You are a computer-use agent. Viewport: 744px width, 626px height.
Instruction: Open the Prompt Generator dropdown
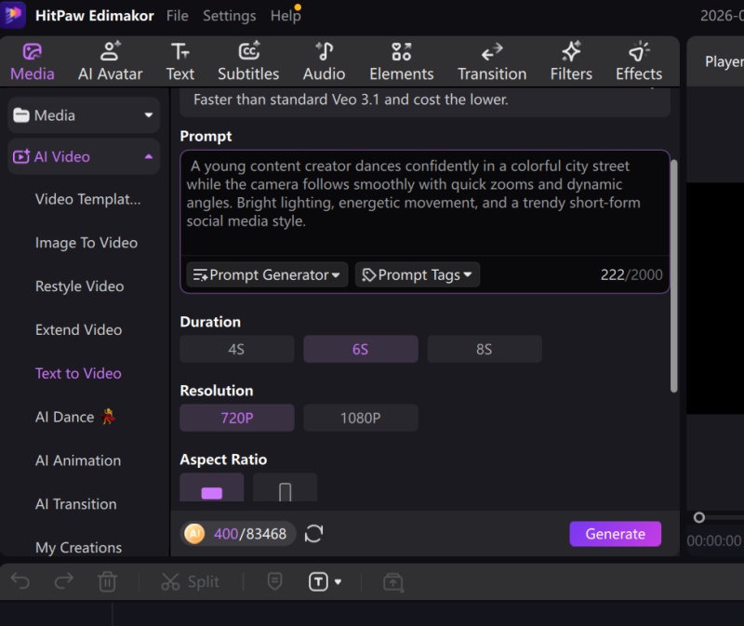point(267,274)
